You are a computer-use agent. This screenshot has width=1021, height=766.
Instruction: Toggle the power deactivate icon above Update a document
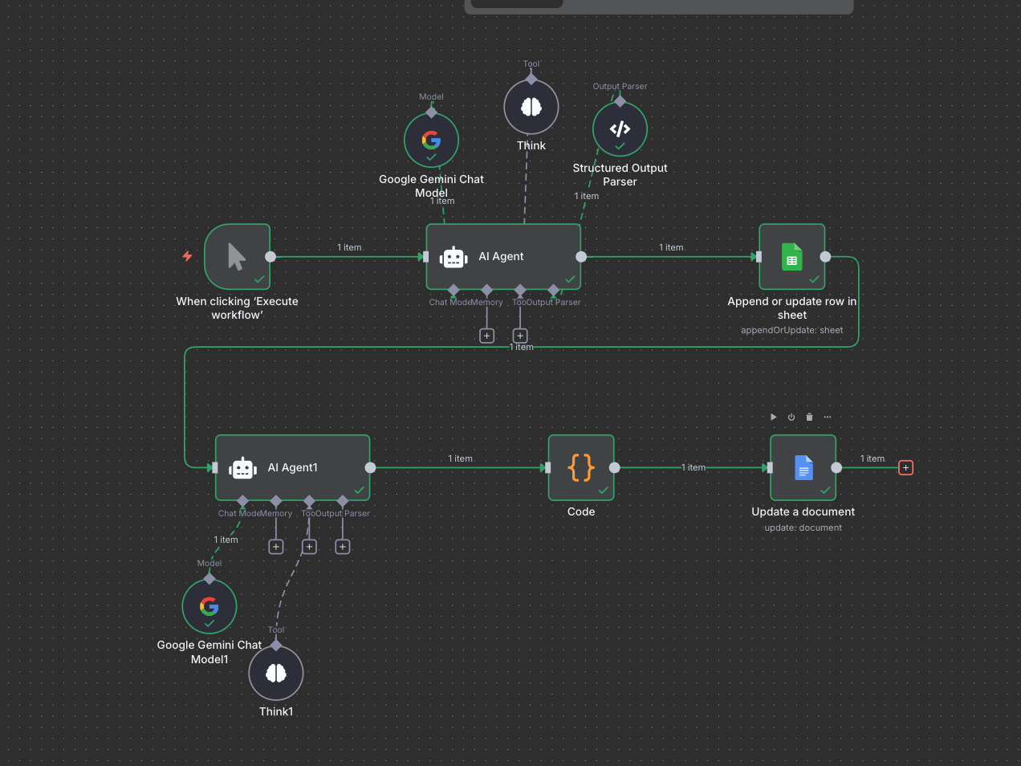coord(791,417)
